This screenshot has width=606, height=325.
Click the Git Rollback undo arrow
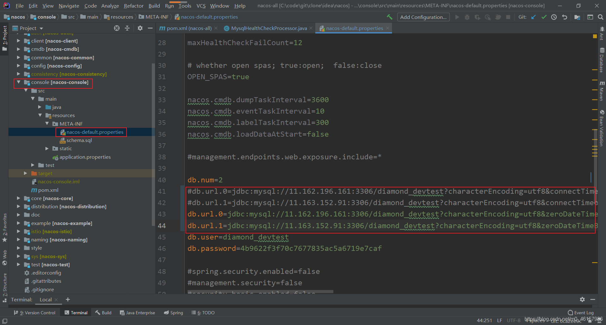[x=565, y=17]
